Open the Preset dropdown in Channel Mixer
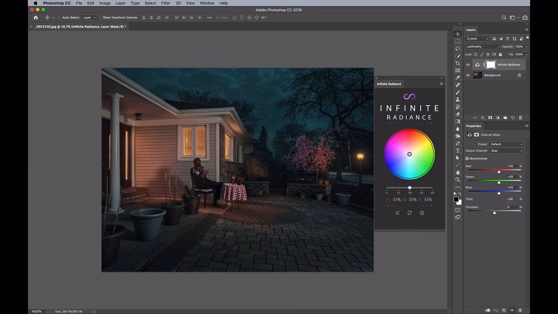Screen dimensions: 558x314 pyautogui.click(x=506, y=144)
